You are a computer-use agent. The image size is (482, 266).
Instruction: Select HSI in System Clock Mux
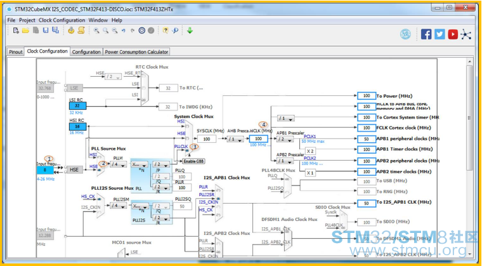coord(188,126)
